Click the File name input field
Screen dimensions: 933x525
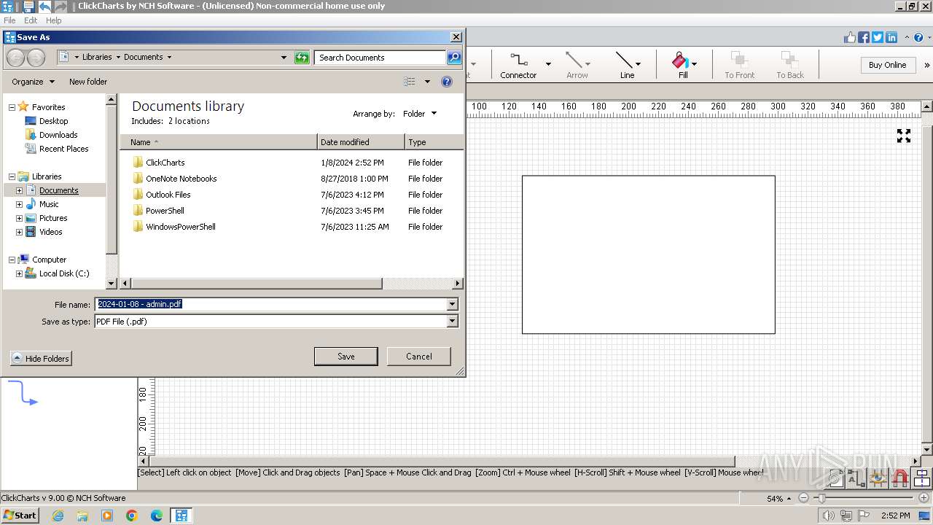pos(270,304)
